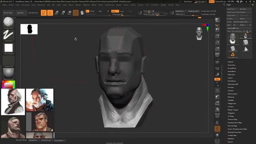Image resolution: width=256 pixels, height=144 pixels.
Task: Expand the Morph Target subpalette
Action: (233, 110)
